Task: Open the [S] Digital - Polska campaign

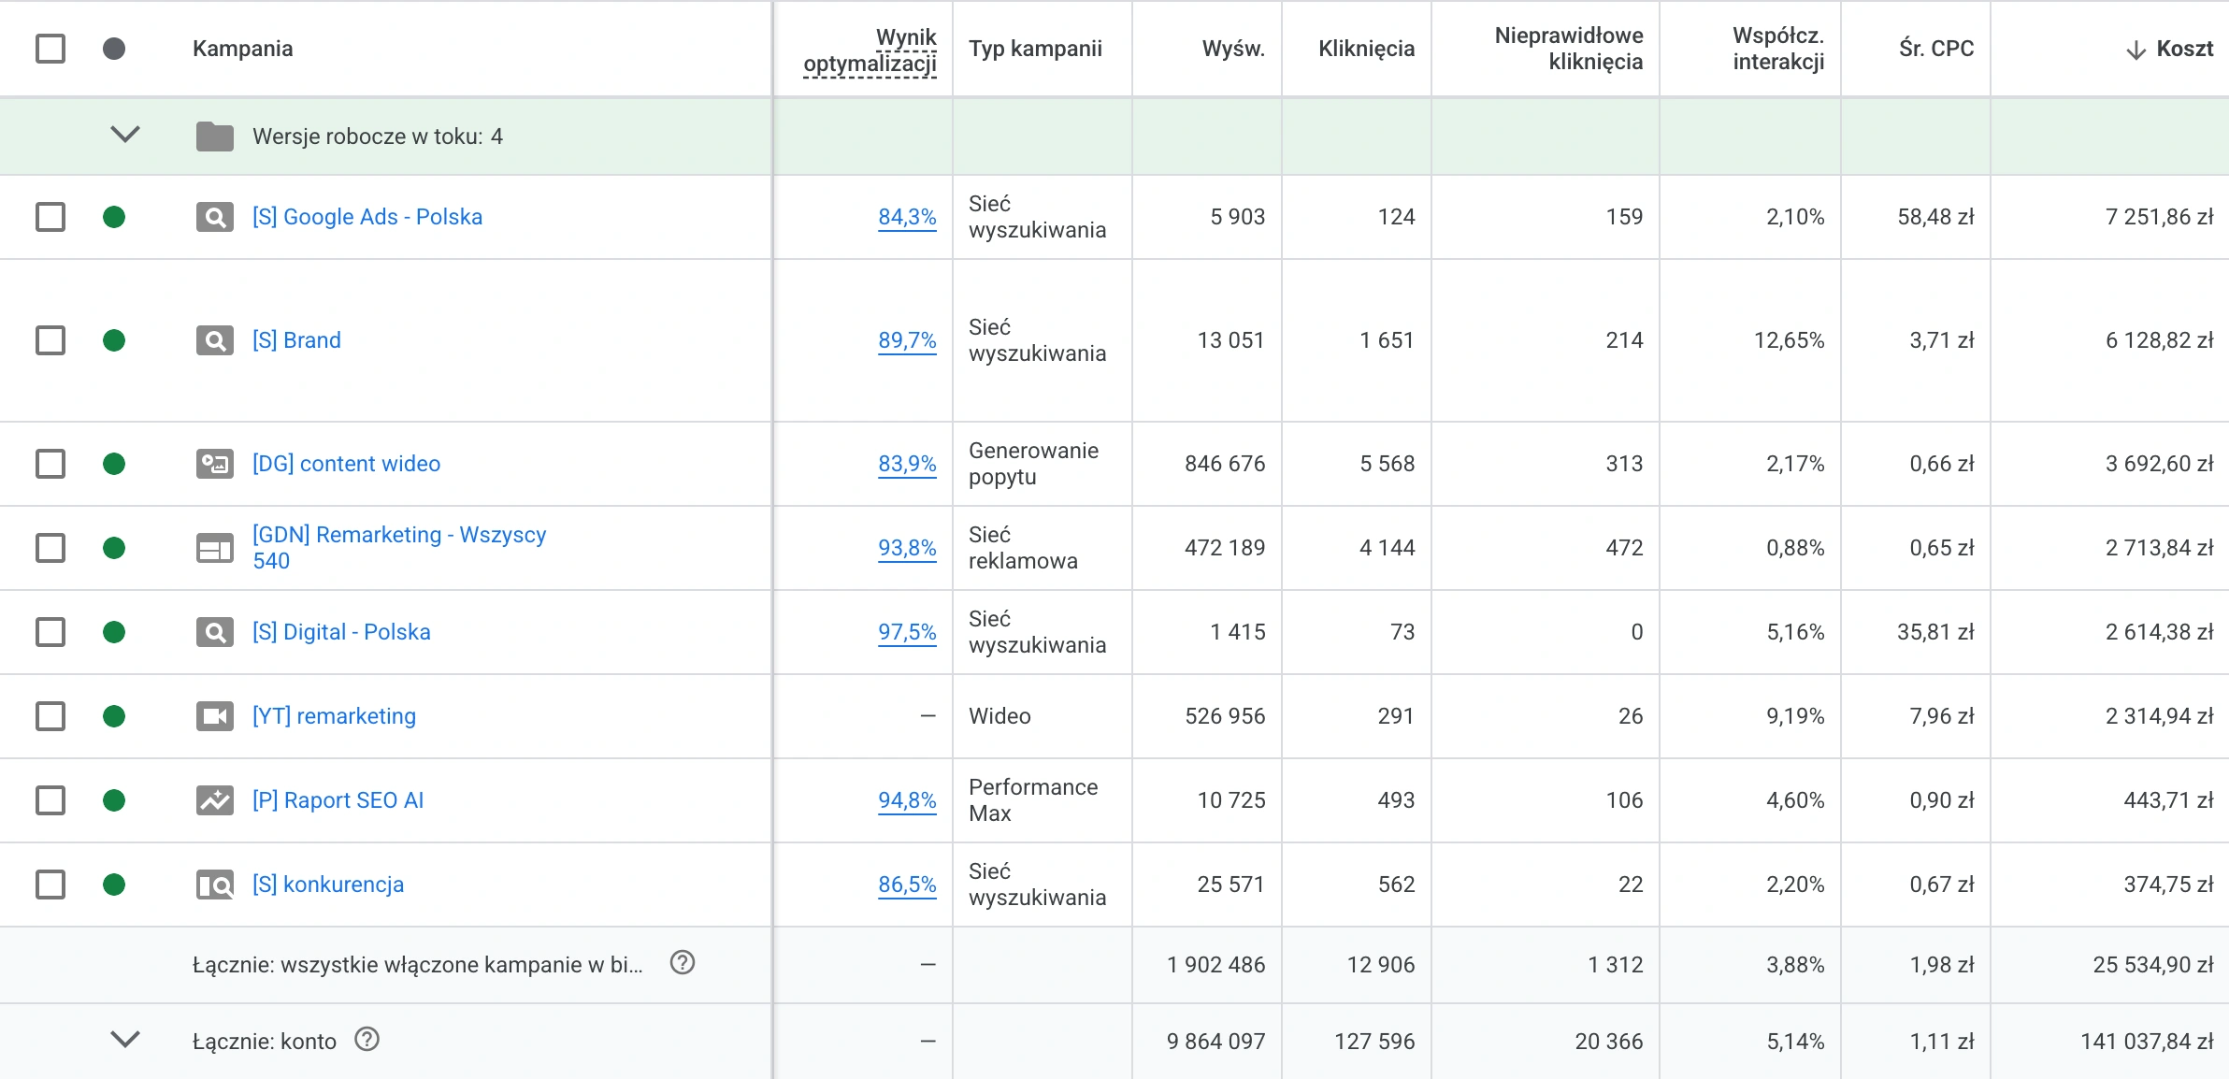Action: (x=341, y=632)
